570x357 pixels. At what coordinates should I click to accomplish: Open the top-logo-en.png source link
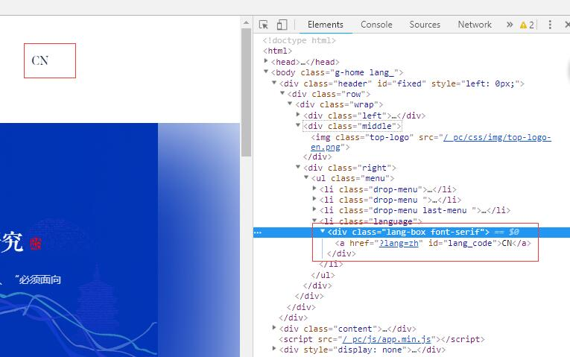click(x=431, y=142)
